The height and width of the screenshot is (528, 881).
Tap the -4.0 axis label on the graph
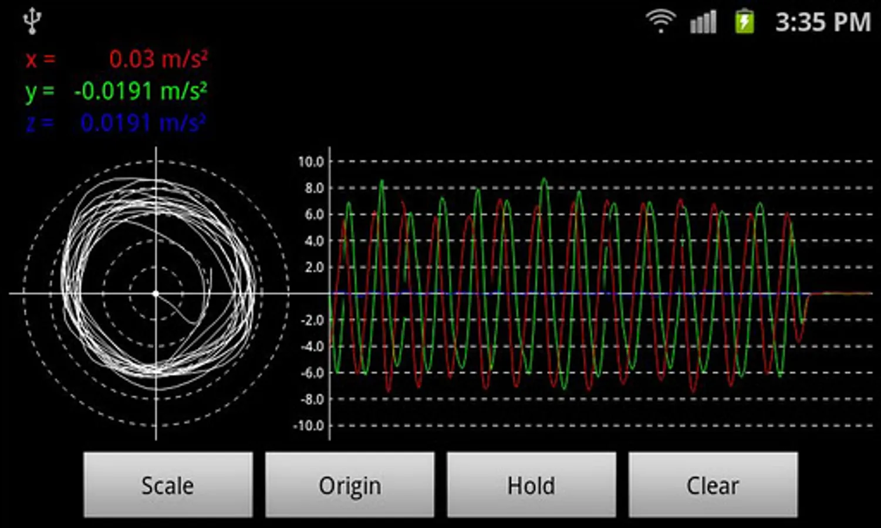(x=312, y=346)
